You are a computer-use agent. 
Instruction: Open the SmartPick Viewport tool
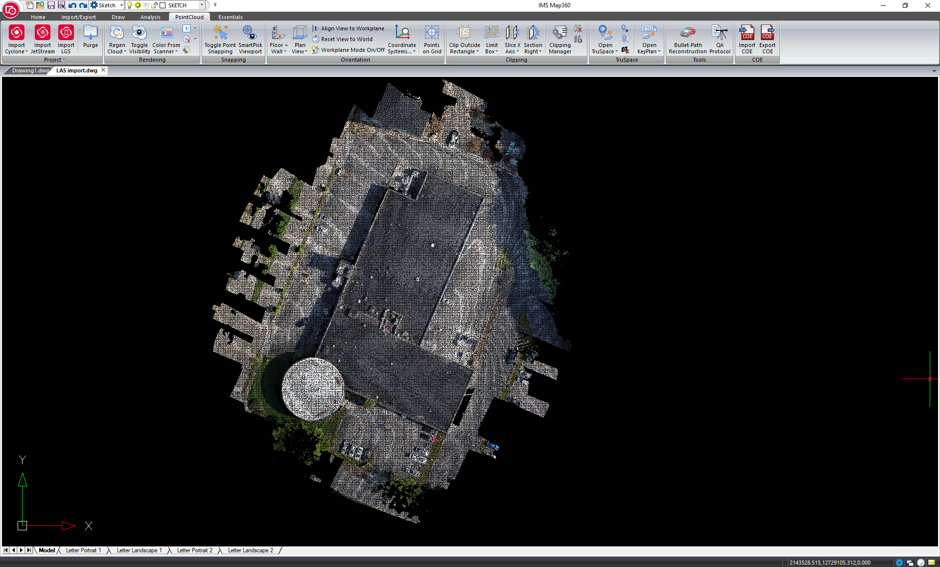click(x=250, y=33)
